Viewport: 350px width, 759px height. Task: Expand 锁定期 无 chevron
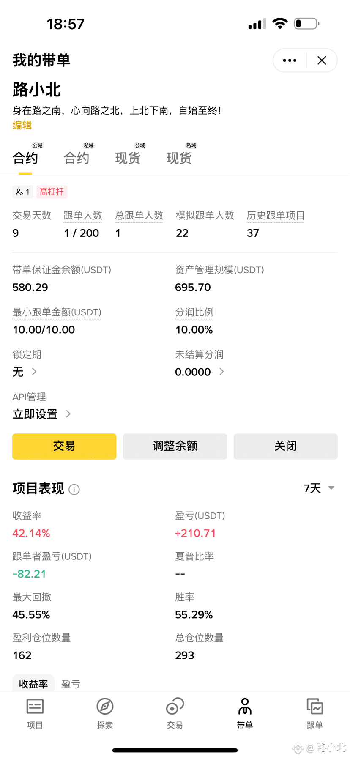pos(34,372)
